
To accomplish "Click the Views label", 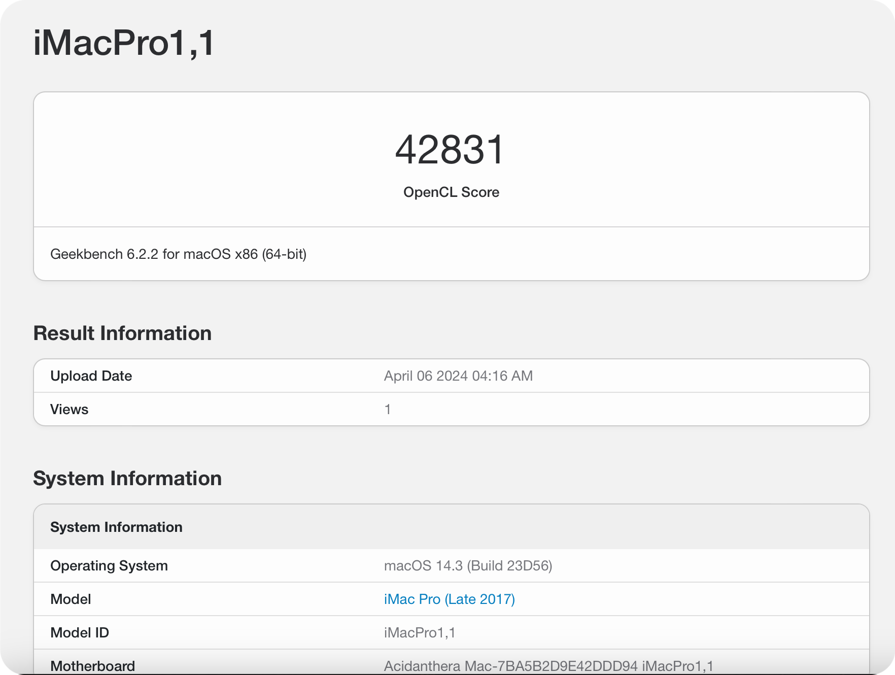I will coord(70,409).
